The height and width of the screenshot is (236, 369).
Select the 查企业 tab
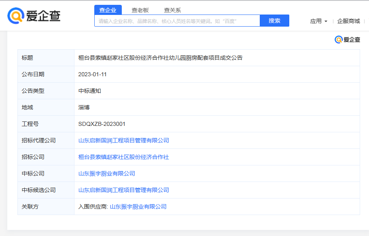[x=108, y=10]
